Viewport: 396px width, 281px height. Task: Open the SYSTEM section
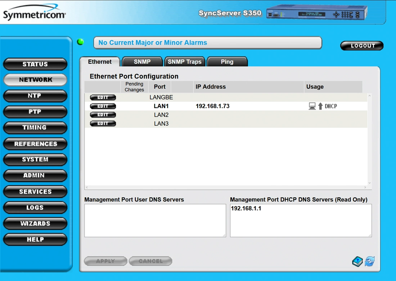(35, 160)
